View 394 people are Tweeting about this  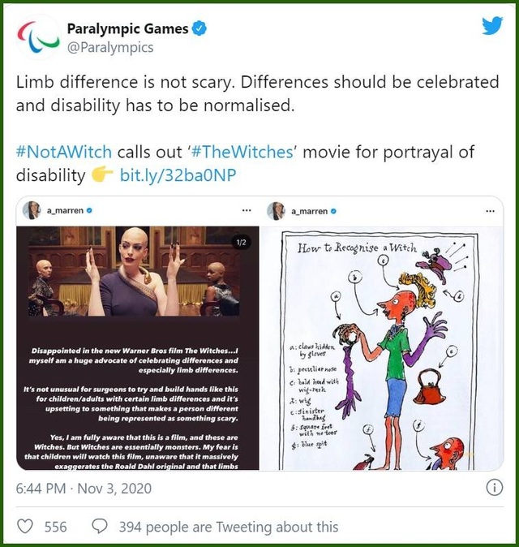click(229, 527)
